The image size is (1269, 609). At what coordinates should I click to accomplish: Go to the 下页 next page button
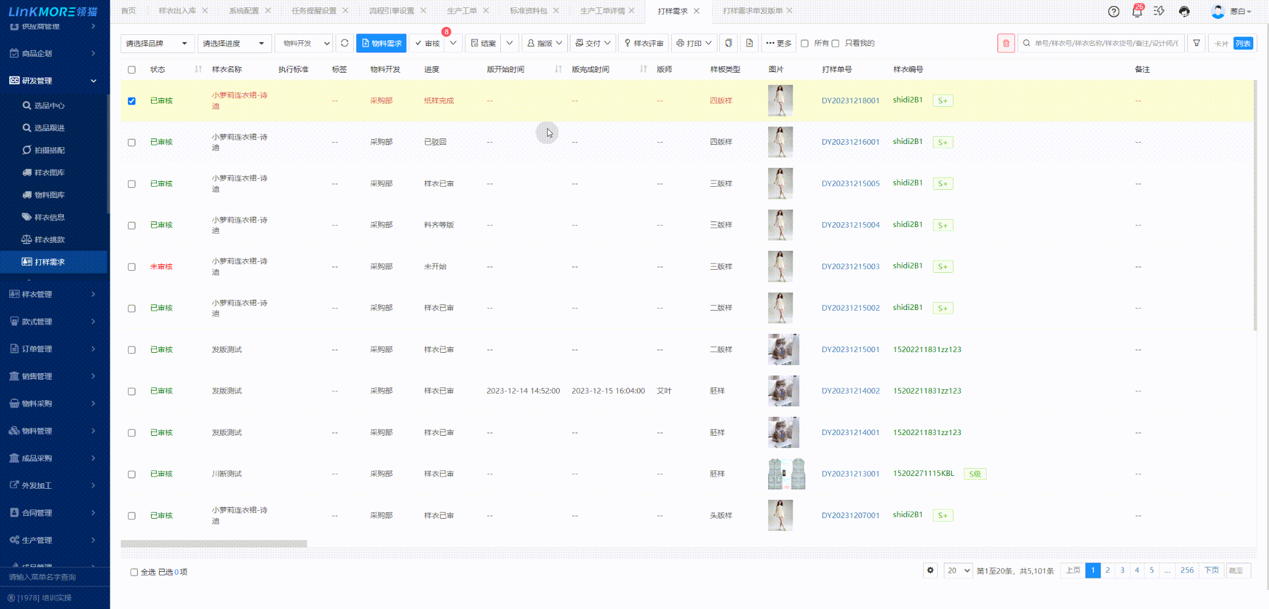[1211, 571]
